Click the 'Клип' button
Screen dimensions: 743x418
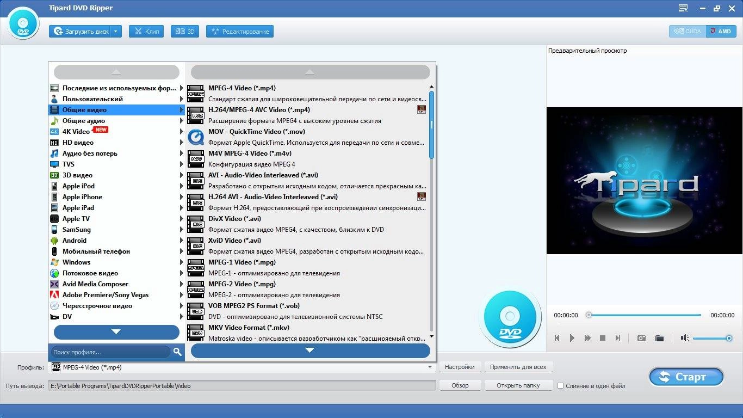[146, 32]
